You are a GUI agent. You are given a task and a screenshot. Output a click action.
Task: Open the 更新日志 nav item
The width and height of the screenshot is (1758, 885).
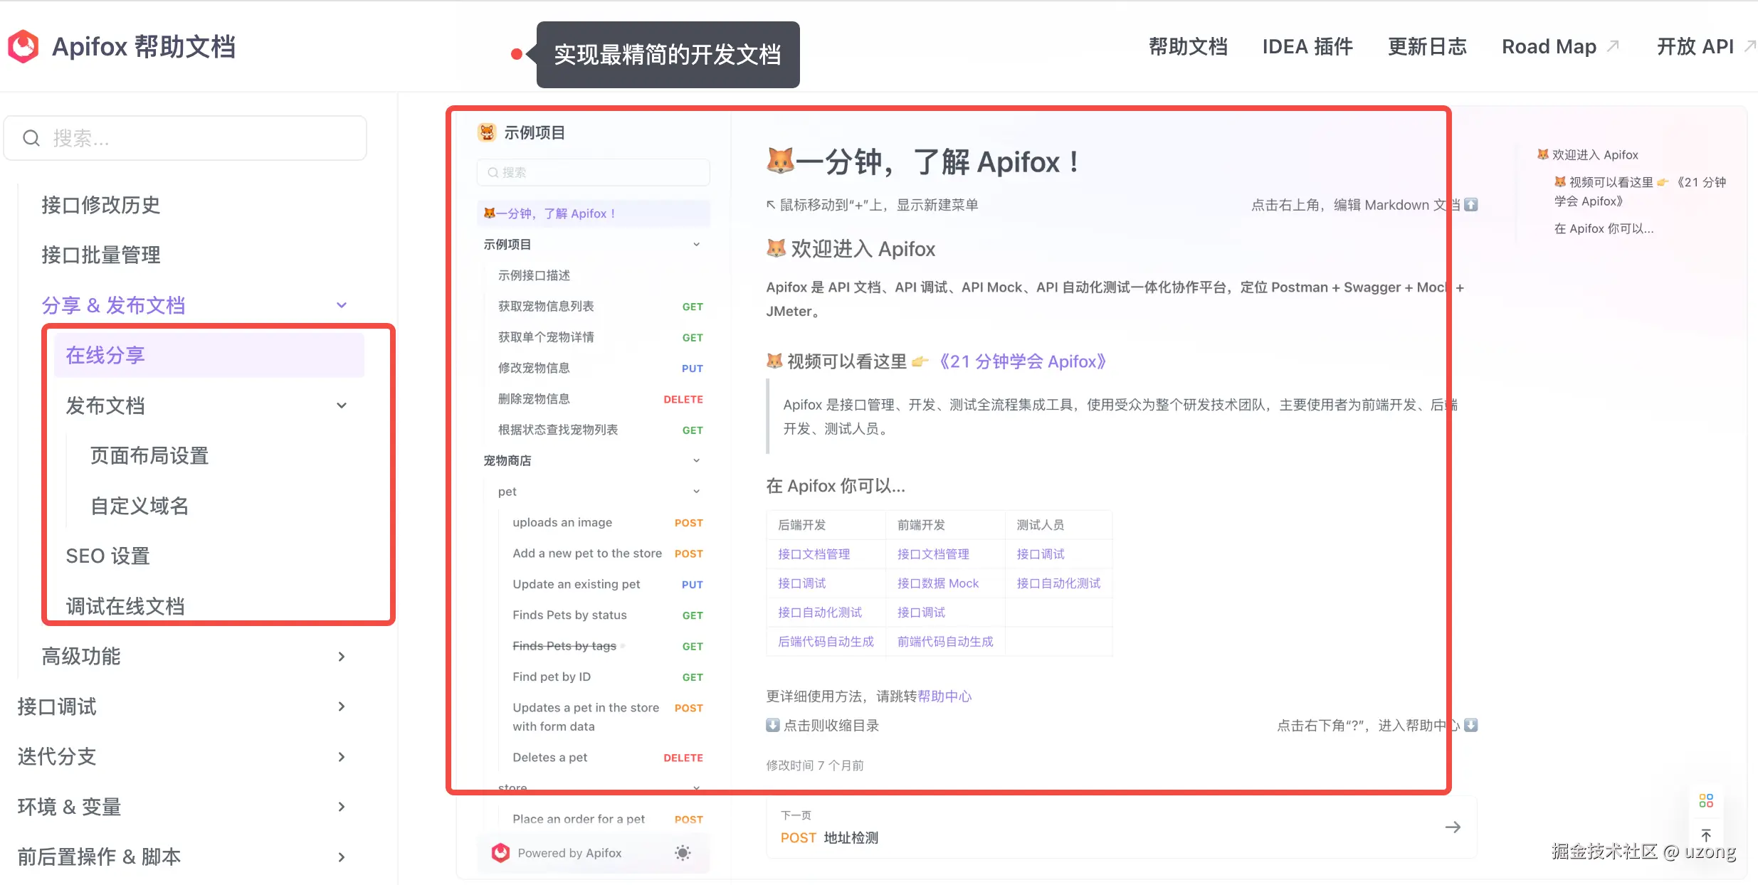[1426, 47]
